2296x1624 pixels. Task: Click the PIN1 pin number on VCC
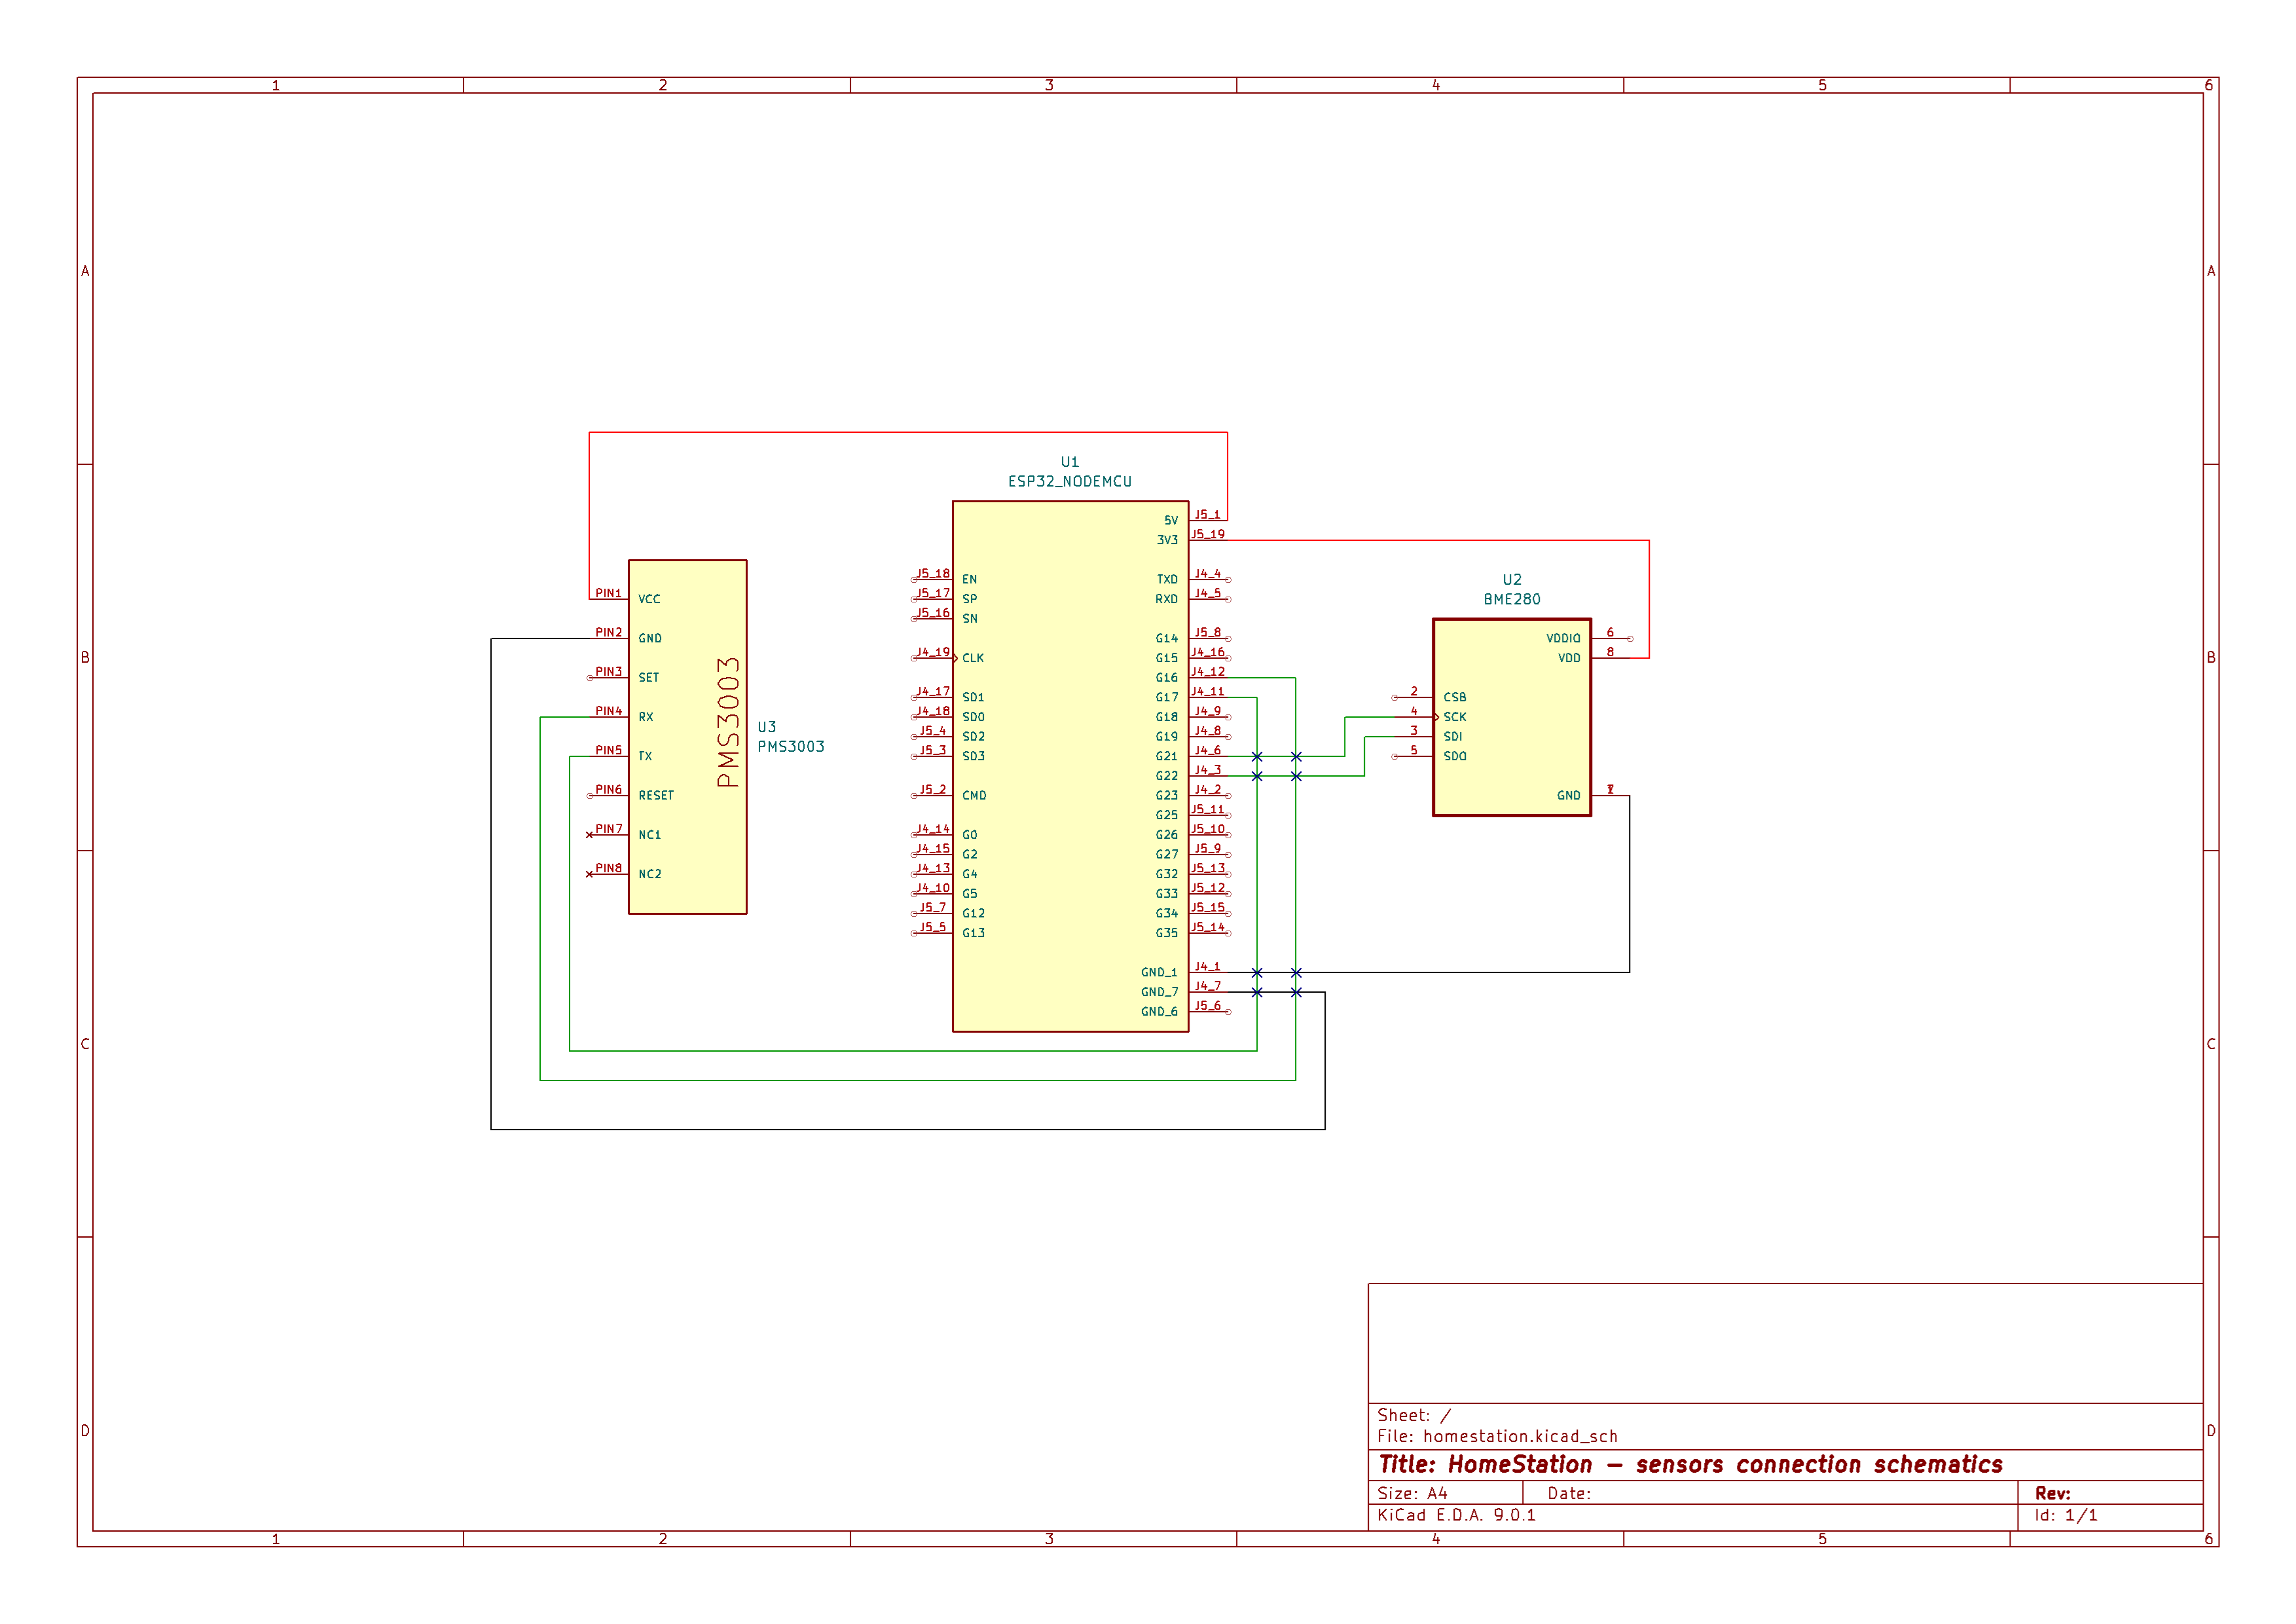point(608,593)
